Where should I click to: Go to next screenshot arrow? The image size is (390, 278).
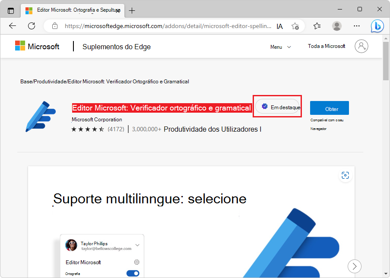(355, 266)
